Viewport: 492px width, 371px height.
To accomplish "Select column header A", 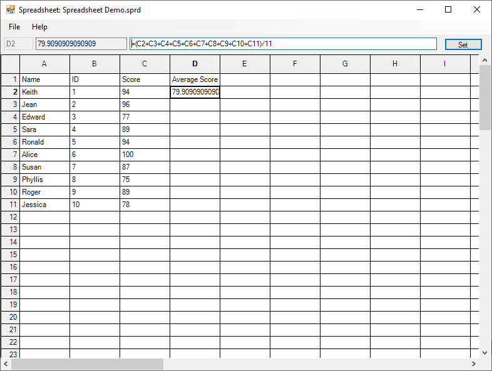I will [44, 64].
